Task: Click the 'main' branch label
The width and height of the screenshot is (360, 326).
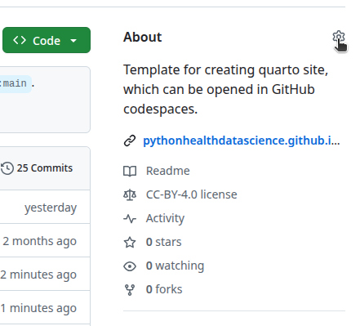Action: coord(15,83)
